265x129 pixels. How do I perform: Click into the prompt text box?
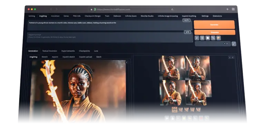pos(110,25)
